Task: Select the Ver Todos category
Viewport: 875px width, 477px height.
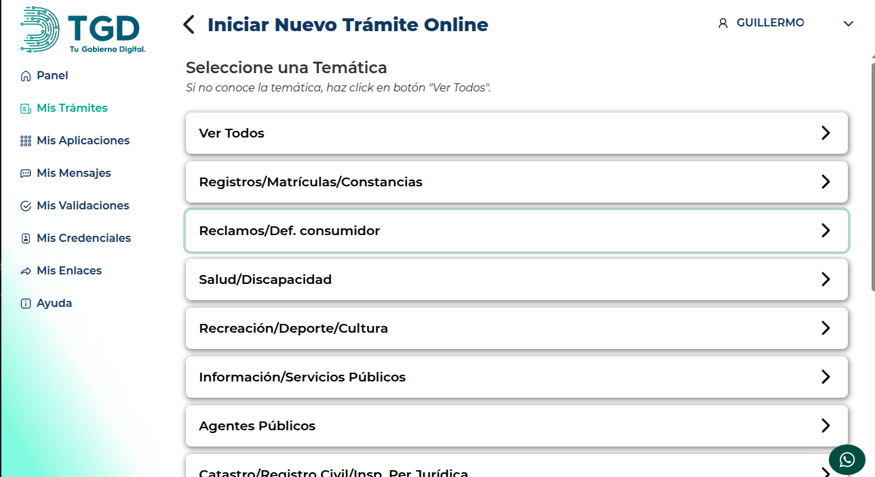Action: click(x=517, y=133)
